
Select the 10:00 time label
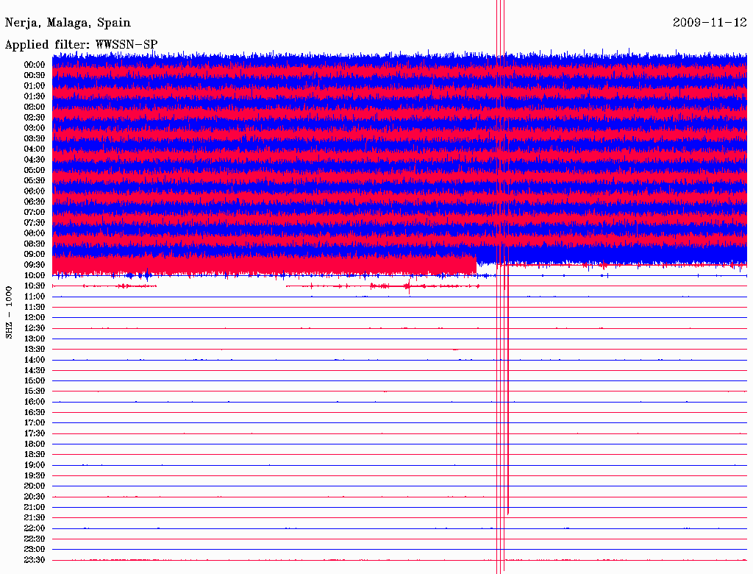coord(35,275)
